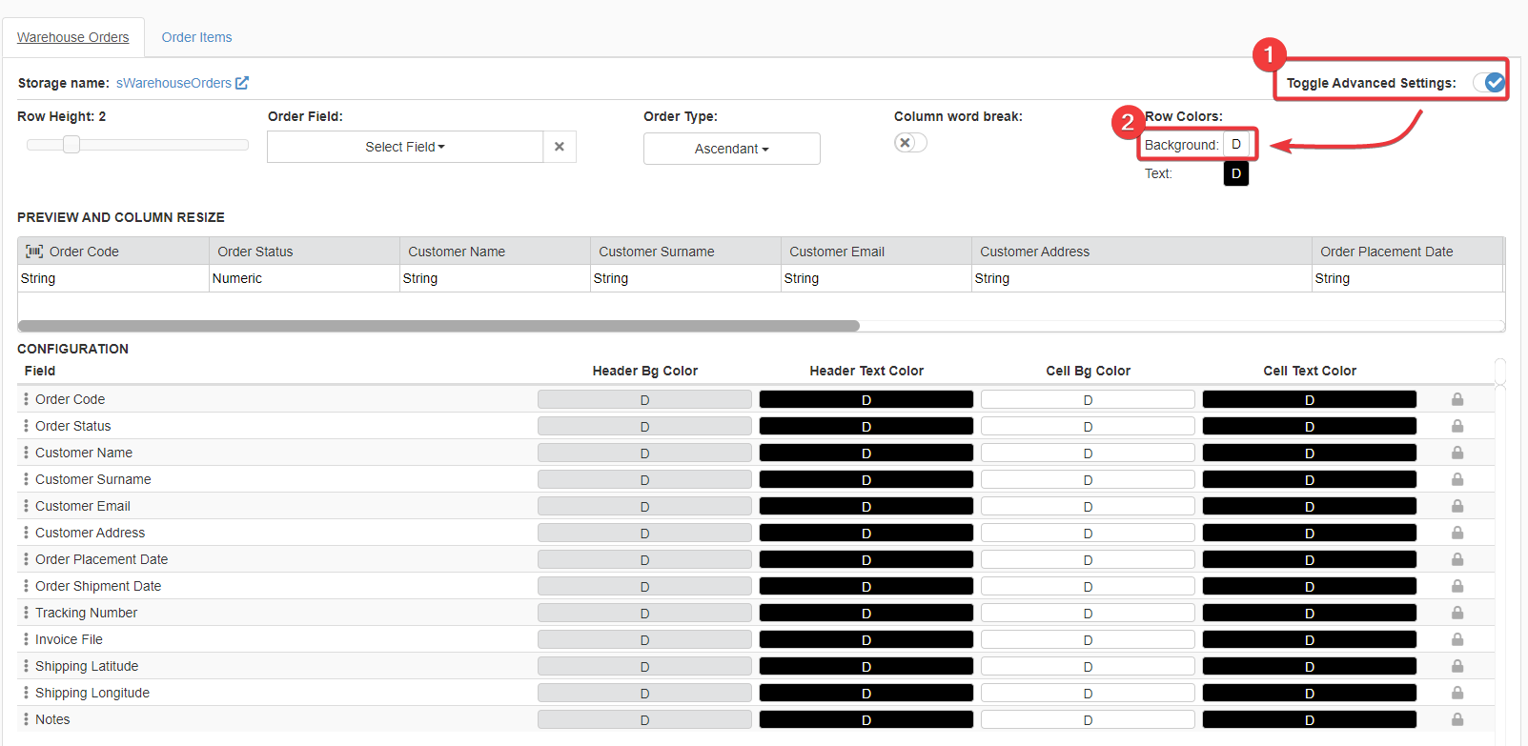Enable Column word break toggle
Viewport: 1528px width, 746px height.
pos(910,143)
